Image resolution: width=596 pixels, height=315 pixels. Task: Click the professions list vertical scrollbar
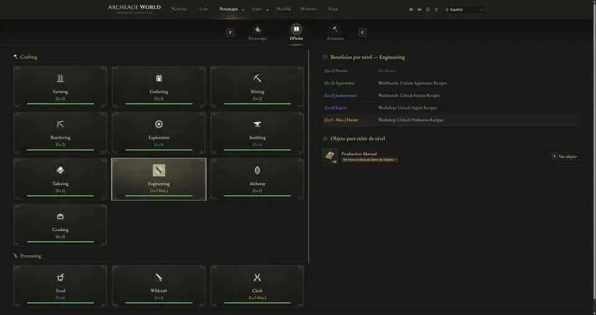(309, 157)
